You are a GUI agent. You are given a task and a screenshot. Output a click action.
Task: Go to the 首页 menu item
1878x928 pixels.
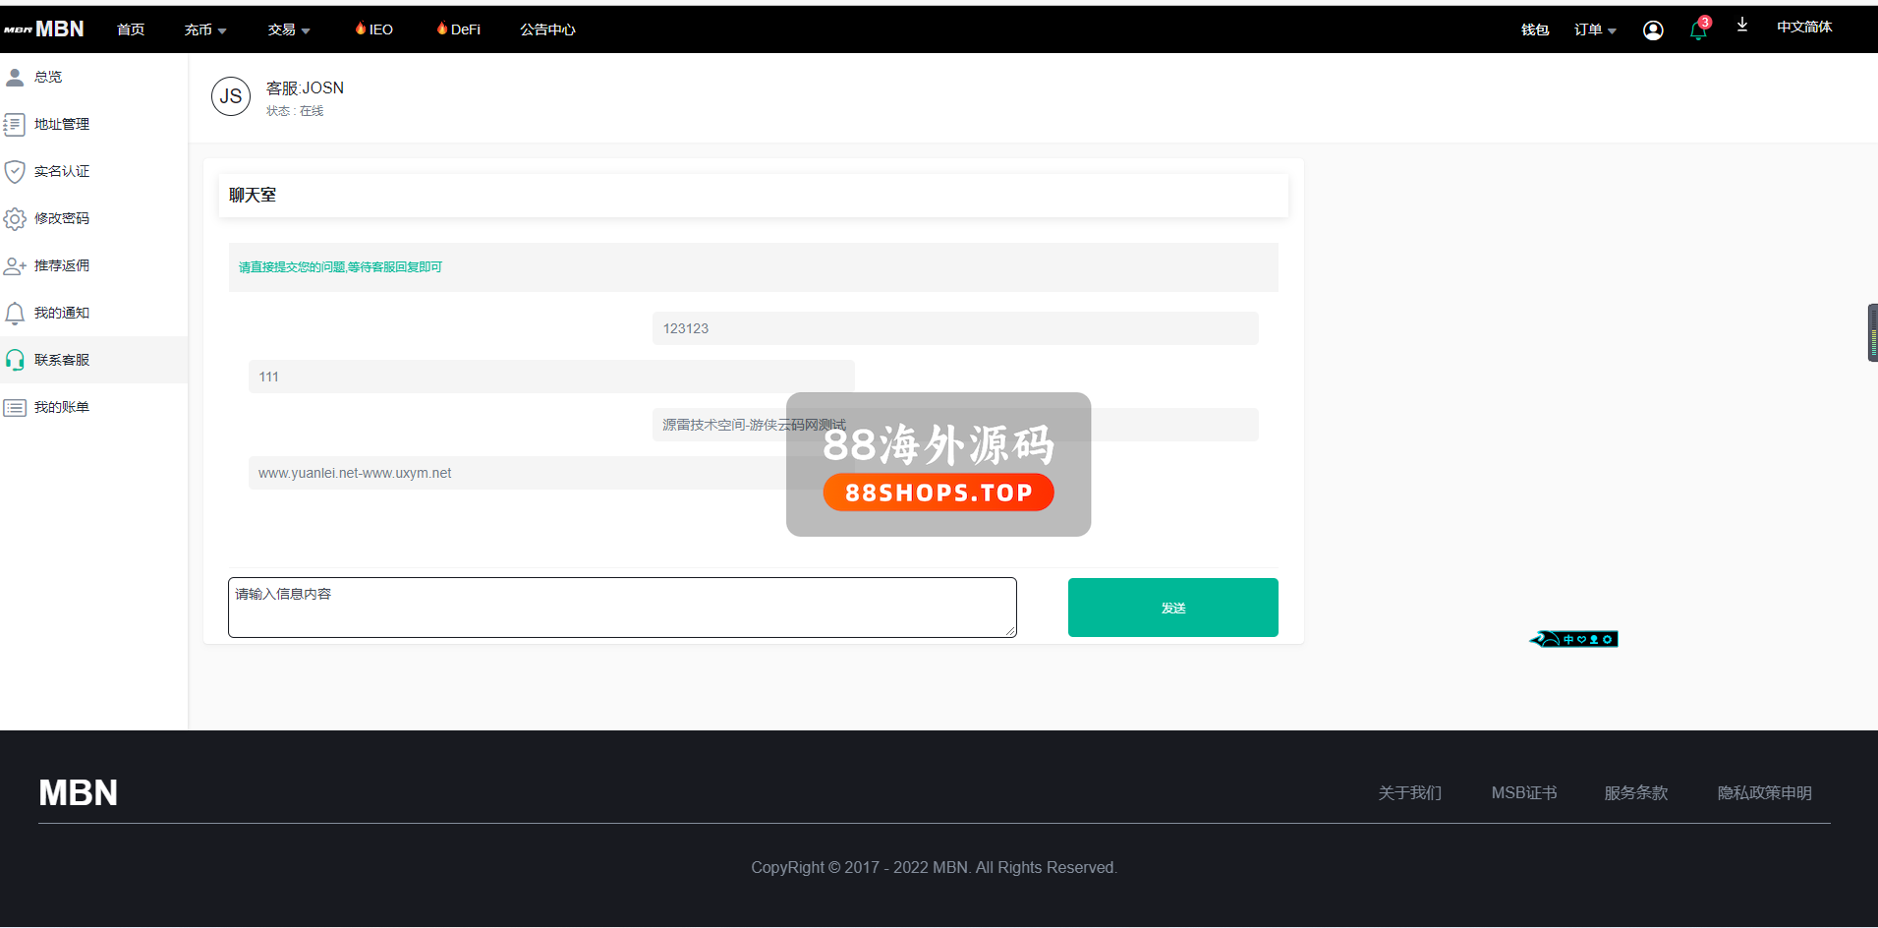pos(131,30)
